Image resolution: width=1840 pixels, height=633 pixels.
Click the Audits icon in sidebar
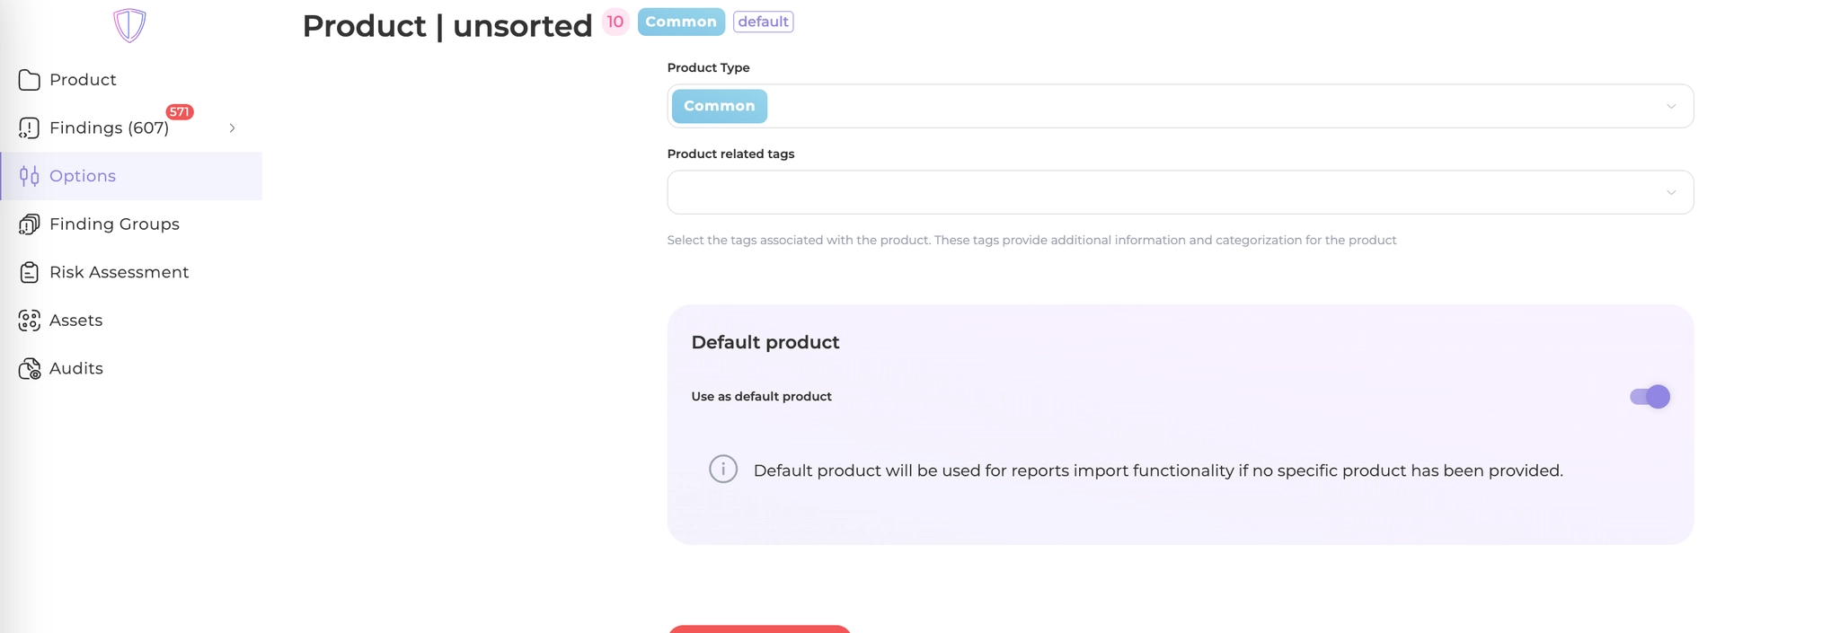(29, 369)
